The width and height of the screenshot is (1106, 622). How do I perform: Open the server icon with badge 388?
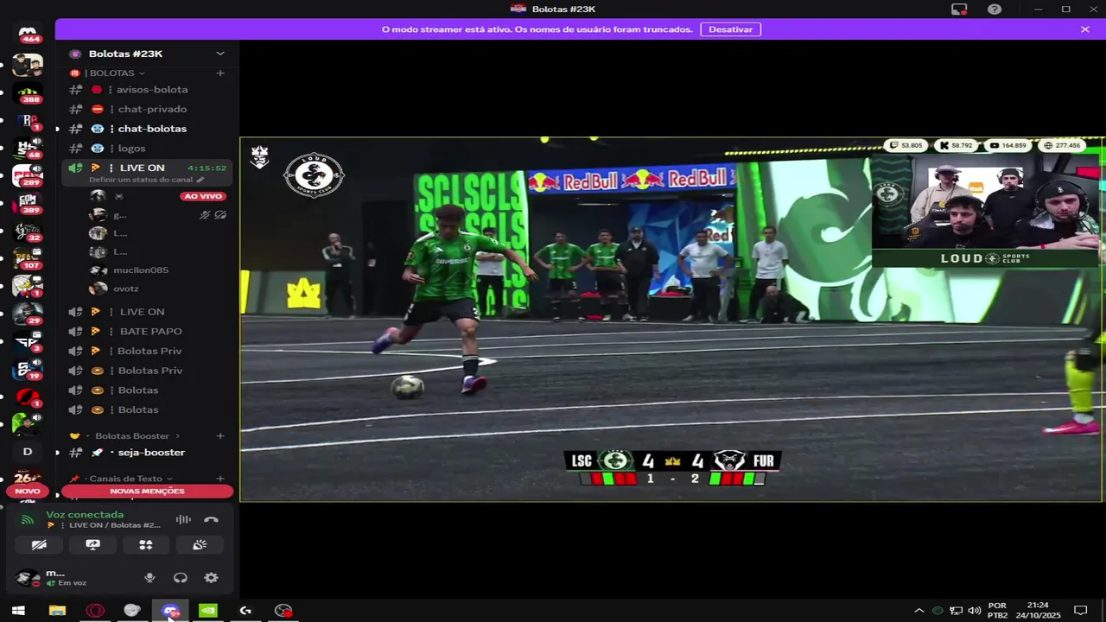click(x=28, y=92)
